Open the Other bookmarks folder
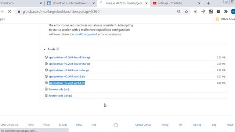Screen dimensions: 235x132 pyautogui.click(x=225, y=19)
